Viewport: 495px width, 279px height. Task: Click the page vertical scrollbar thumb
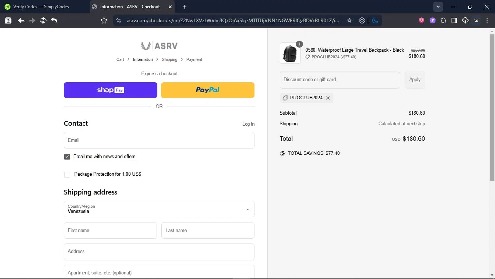click(x=492, y=107)
